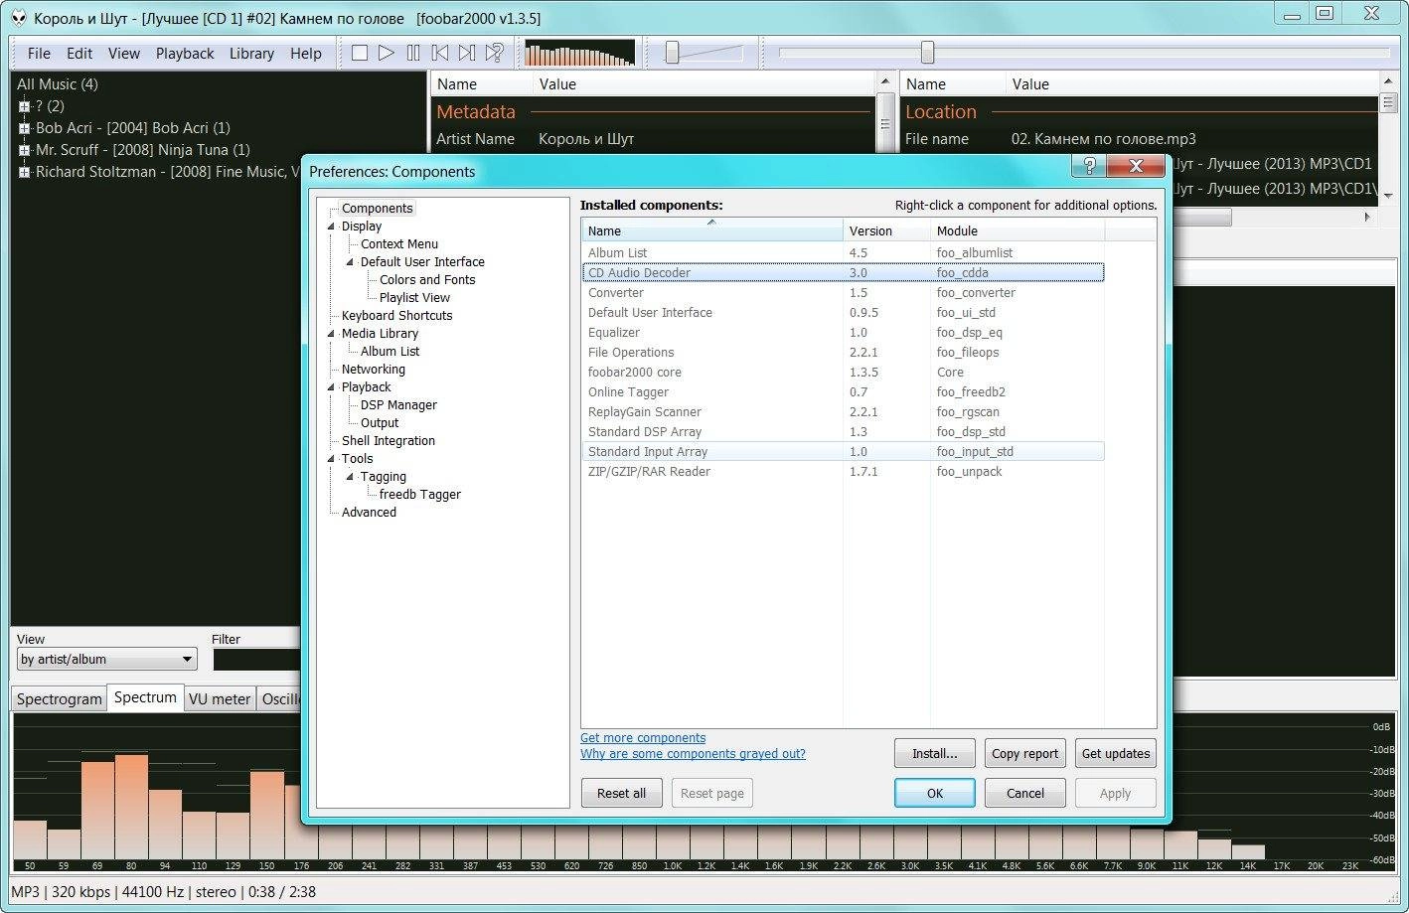Expand the Richard Stoltzman album node
Image resolution: width=1409 pixels, height=913 pixels.
24,172
